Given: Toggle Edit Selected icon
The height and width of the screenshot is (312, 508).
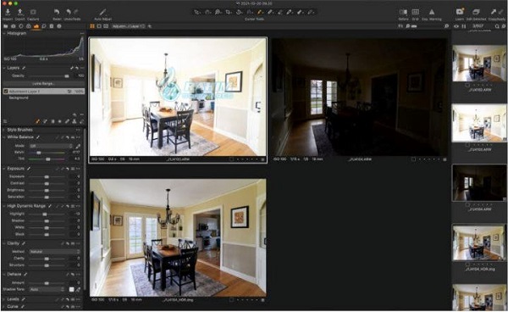Looking at the screenshot, I should pos(476,13).
